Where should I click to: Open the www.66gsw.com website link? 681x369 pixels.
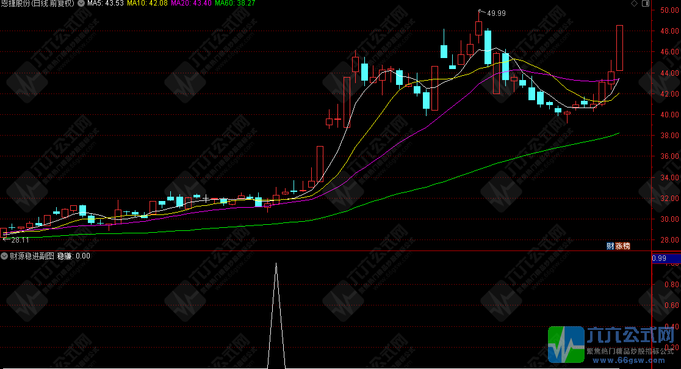pos(630,360)
